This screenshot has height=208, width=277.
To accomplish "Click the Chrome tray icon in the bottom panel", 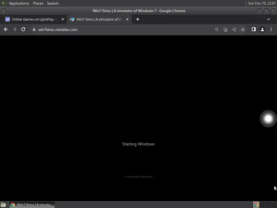I will point(256,205).
